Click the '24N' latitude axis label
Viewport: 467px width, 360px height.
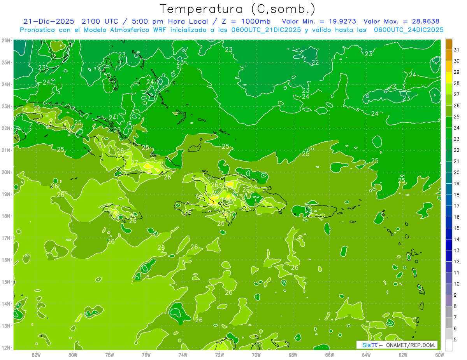click(5, 84)
